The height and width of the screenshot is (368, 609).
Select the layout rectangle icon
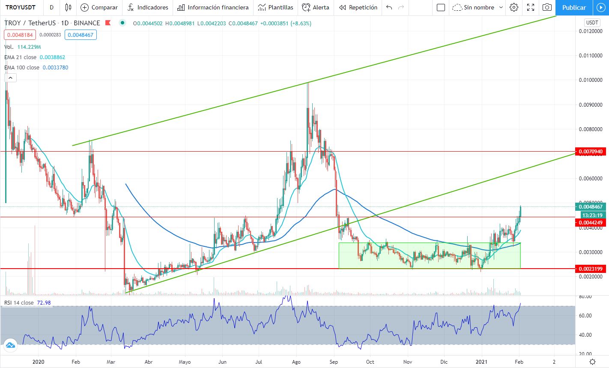441,7
